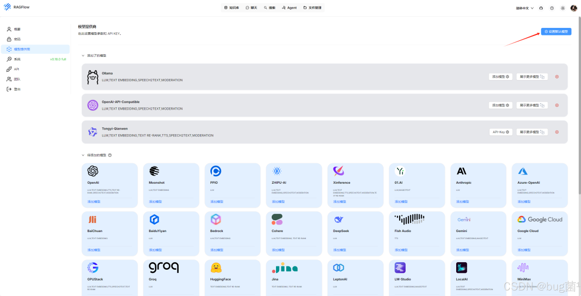The height and width of the screenshot is (296, 581).
Task: Click the API-Key button for Tongyi-Qianwen
Action: pyautogui.click(x=501, y=132)
